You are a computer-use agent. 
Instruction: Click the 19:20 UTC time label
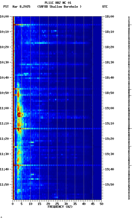[x=110, y=139]
